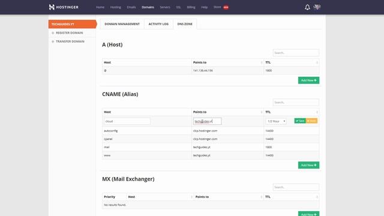The width and height of the screenshot is (384, 216).
Task: Click the 14400 TTL in www row
Action: point(269,155)
